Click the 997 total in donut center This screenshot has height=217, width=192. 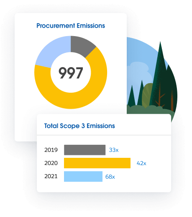click(x=71, y=73)
